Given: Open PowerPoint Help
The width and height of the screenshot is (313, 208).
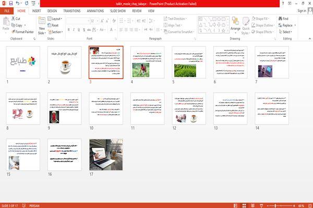Looking at the screenshot, I should pyautogui.click(x=283, y=4).
